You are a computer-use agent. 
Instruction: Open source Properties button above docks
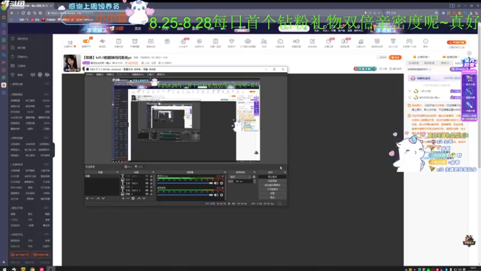pyautogui.click(x=128, y=167)
